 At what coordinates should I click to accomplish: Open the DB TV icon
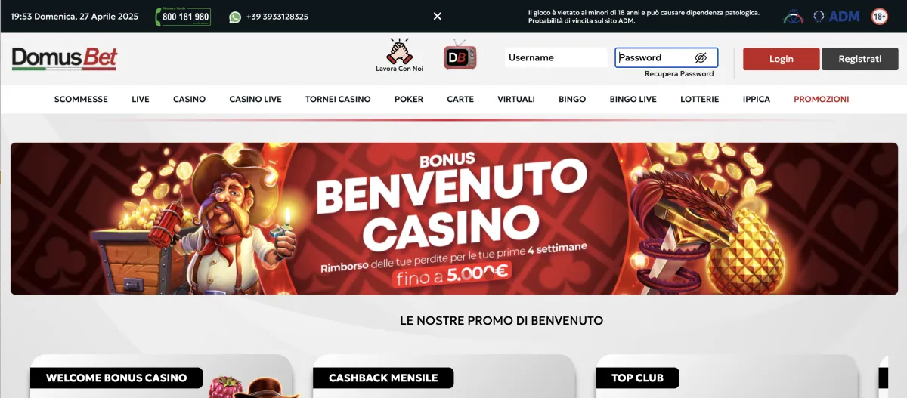460,56
